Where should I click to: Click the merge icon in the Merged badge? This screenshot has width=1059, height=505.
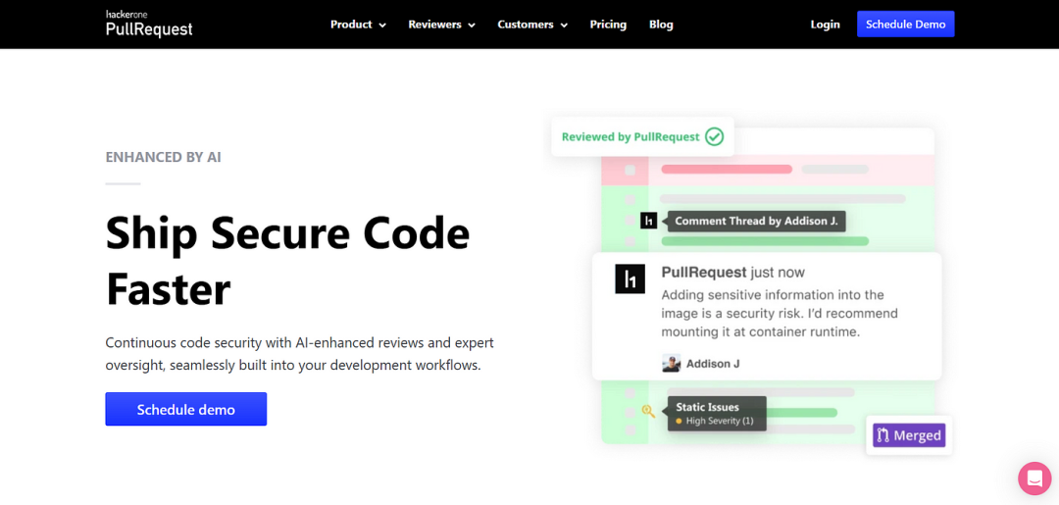click(882, 435)
